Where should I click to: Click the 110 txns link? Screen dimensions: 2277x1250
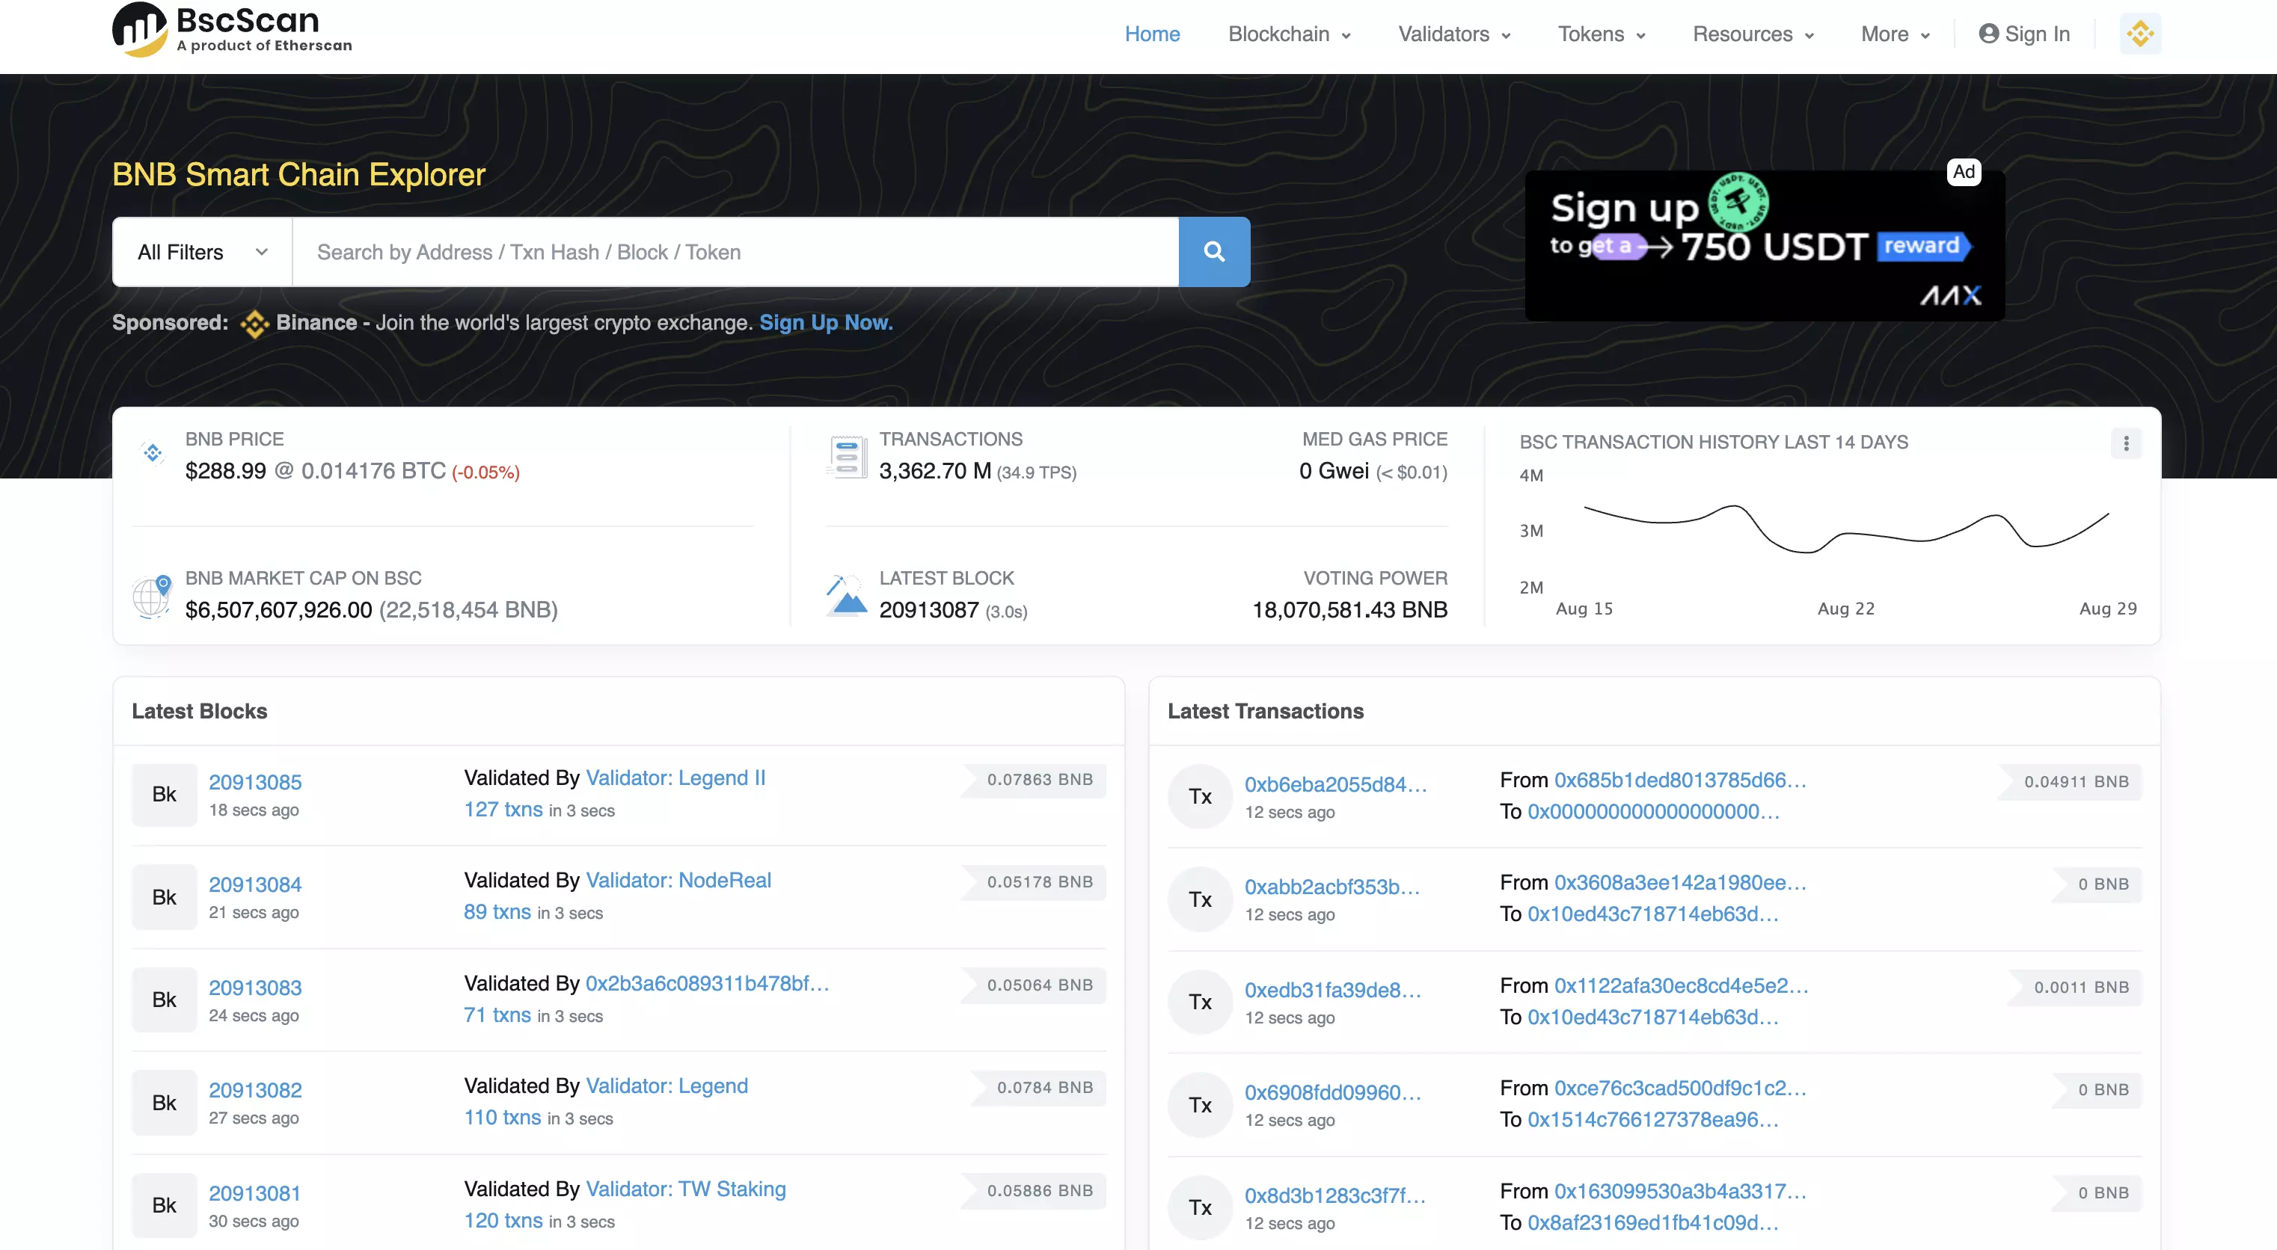coord(502,1118)
